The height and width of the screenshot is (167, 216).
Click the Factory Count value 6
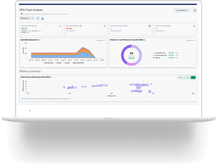111,29
